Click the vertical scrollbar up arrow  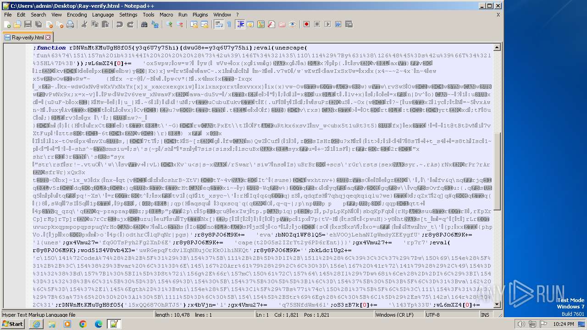pos(497,47)
